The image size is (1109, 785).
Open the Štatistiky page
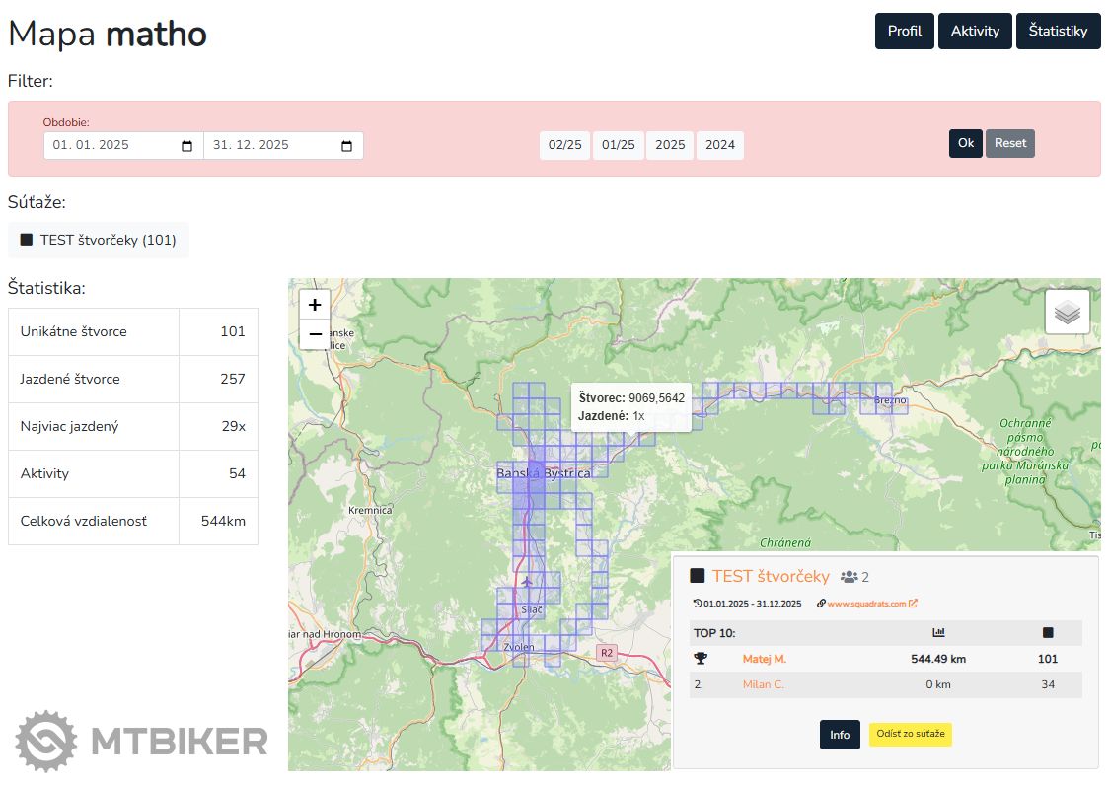tap(1058, 31)
